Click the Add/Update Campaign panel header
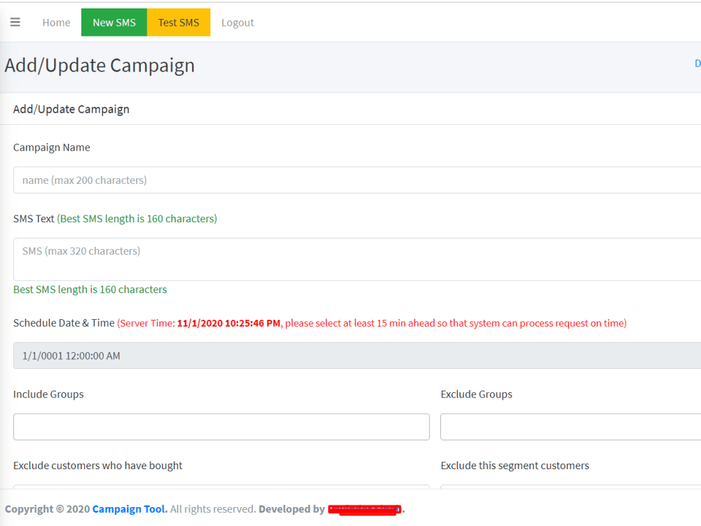Viewport: 701px width, 526px height. click(71, 109)
